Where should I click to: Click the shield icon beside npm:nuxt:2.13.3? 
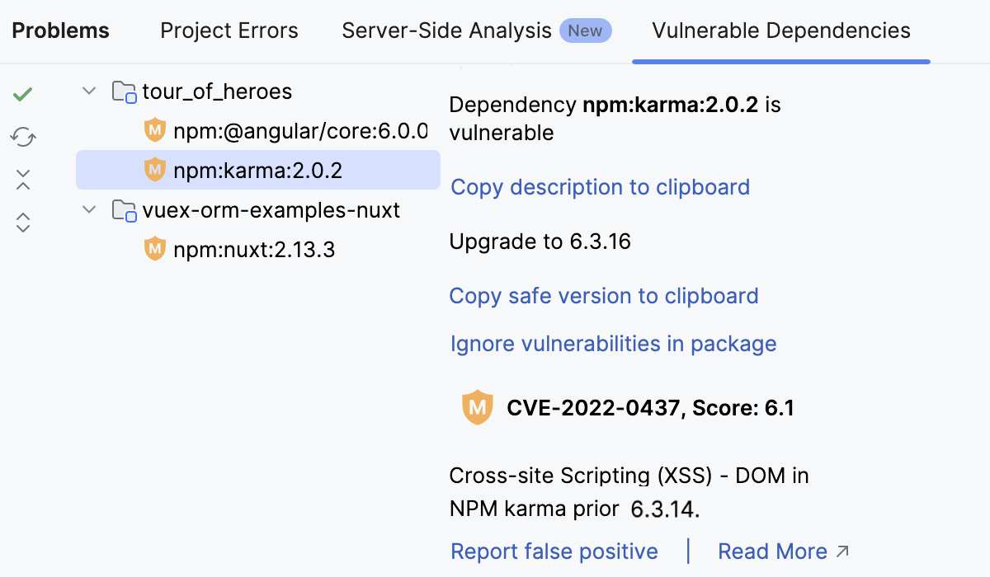coord(154,249)
